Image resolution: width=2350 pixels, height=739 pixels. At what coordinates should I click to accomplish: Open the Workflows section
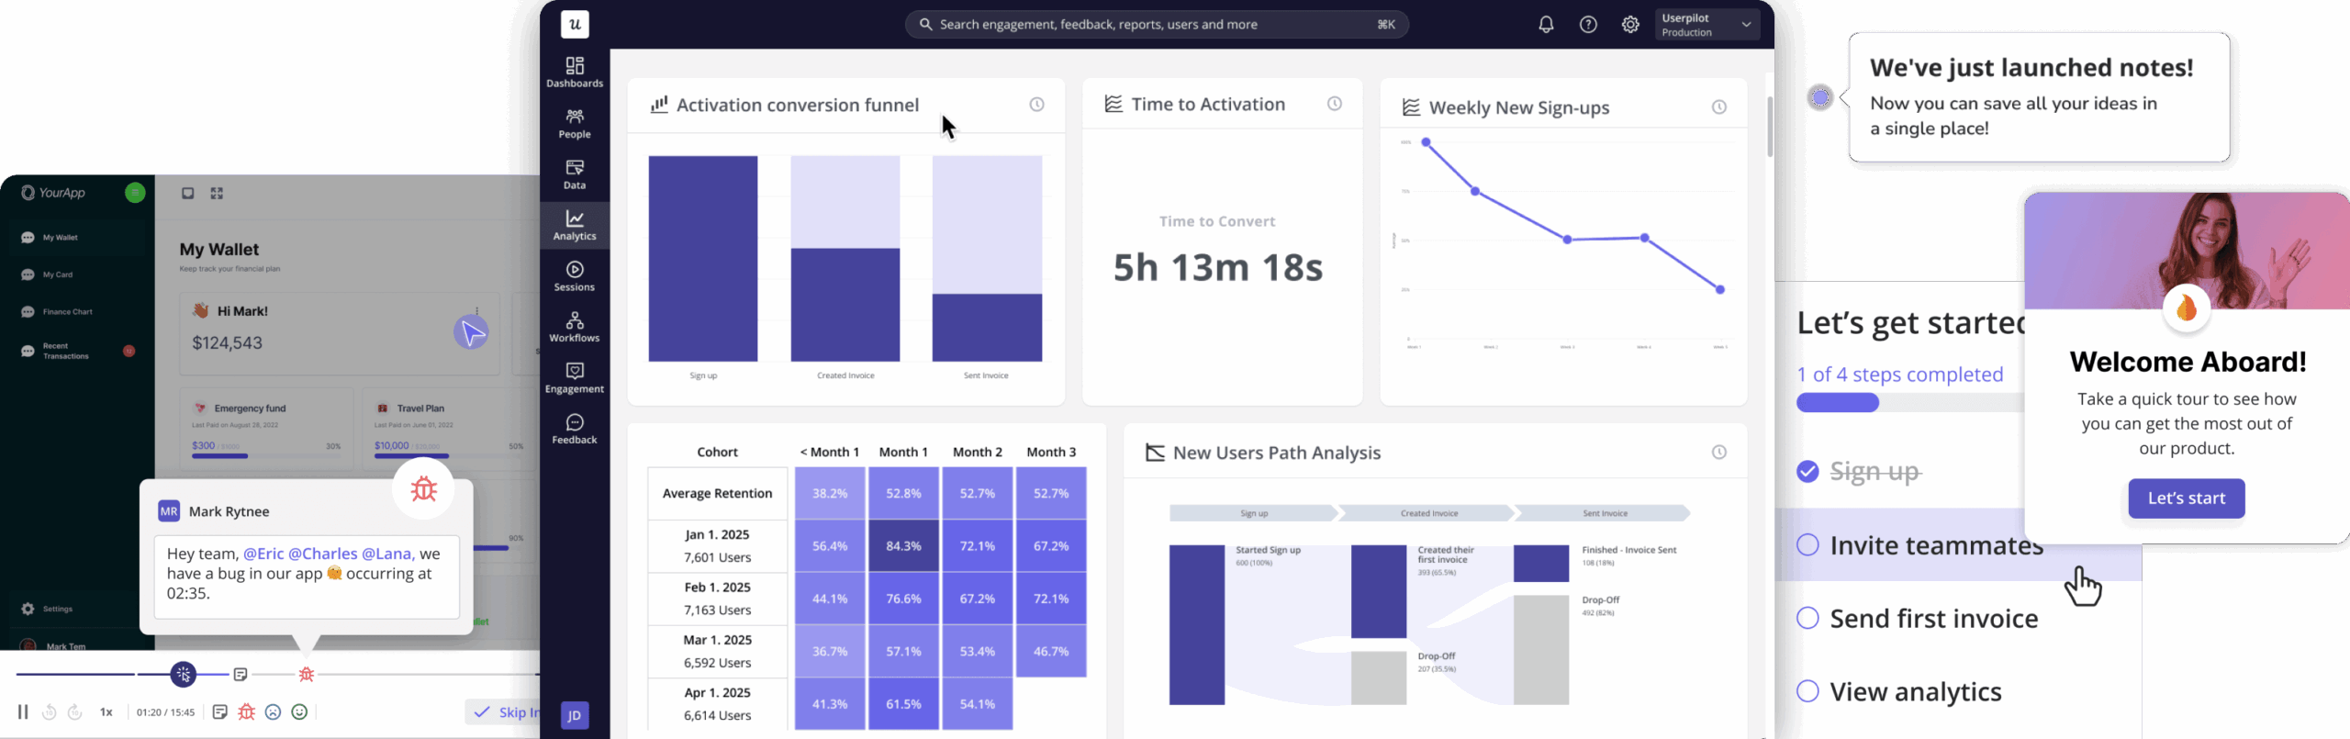(x=575, y=328)
